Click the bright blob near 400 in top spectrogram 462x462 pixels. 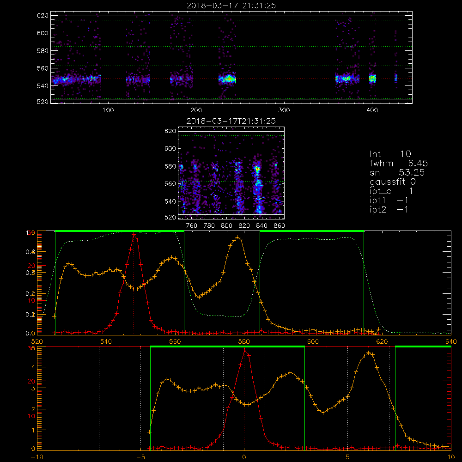point(373,79)
